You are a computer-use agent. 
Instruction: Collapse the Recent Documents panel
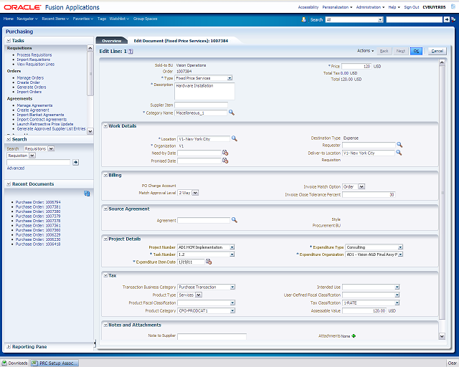[9, 183]
